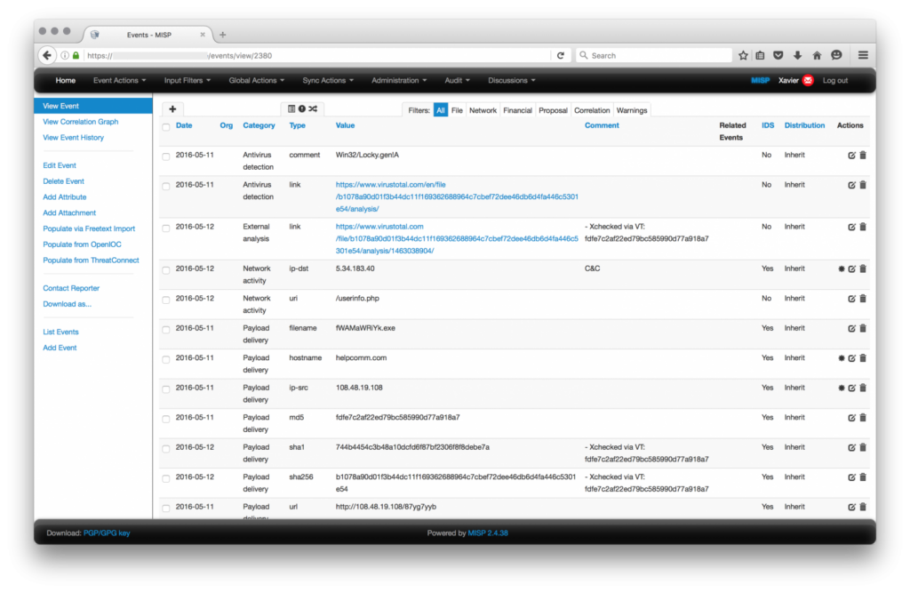Expand the Event Actions dropdown menu
This screenshot has height=593, width=910.
[119, 80]
